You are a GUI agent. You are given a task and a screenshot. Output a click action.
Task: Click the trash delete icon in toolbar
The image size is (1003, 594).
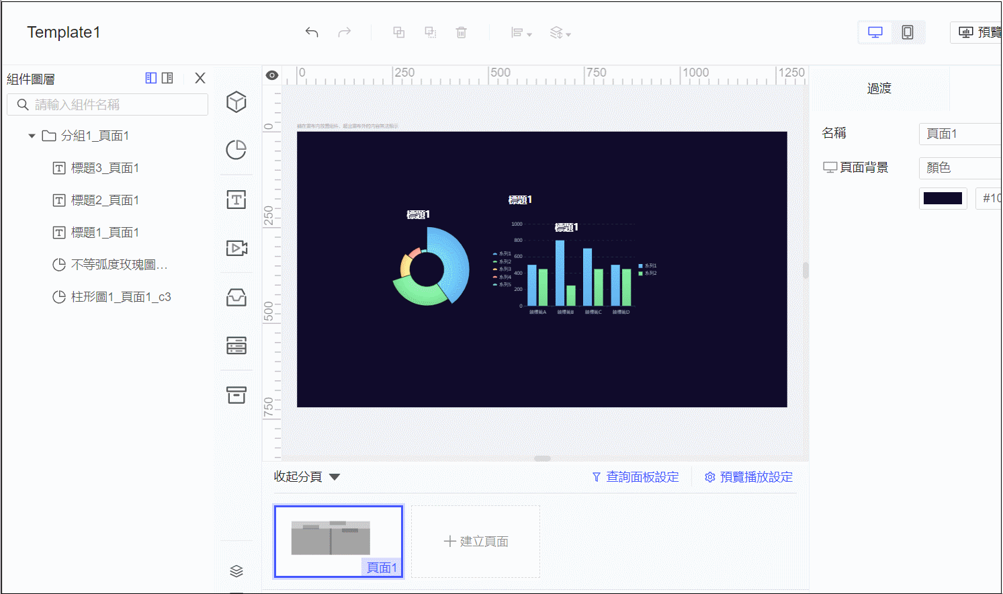[x=461, y=32]
